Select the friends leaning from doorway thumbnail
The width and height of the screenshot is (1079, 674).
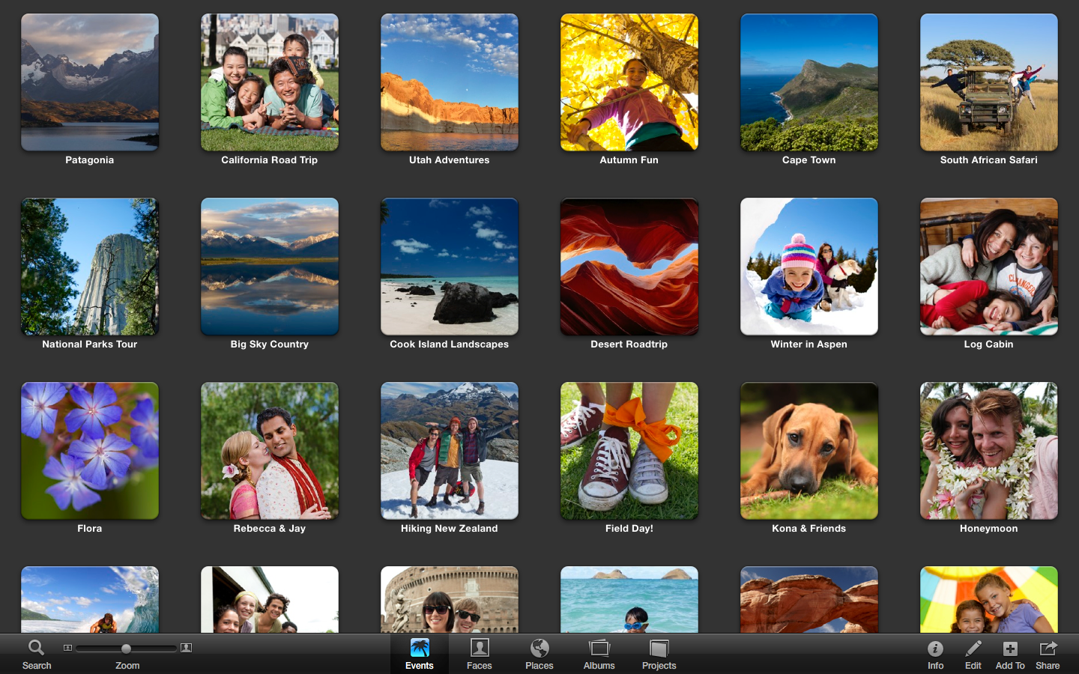coord(270,599)
